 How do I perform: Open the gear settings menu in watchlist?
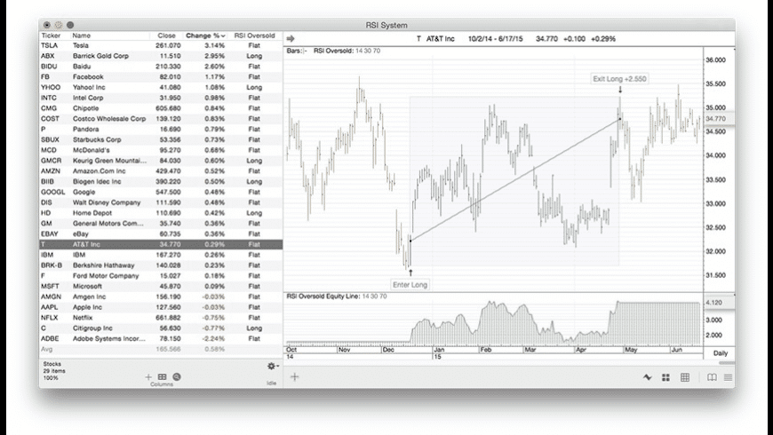272,366
